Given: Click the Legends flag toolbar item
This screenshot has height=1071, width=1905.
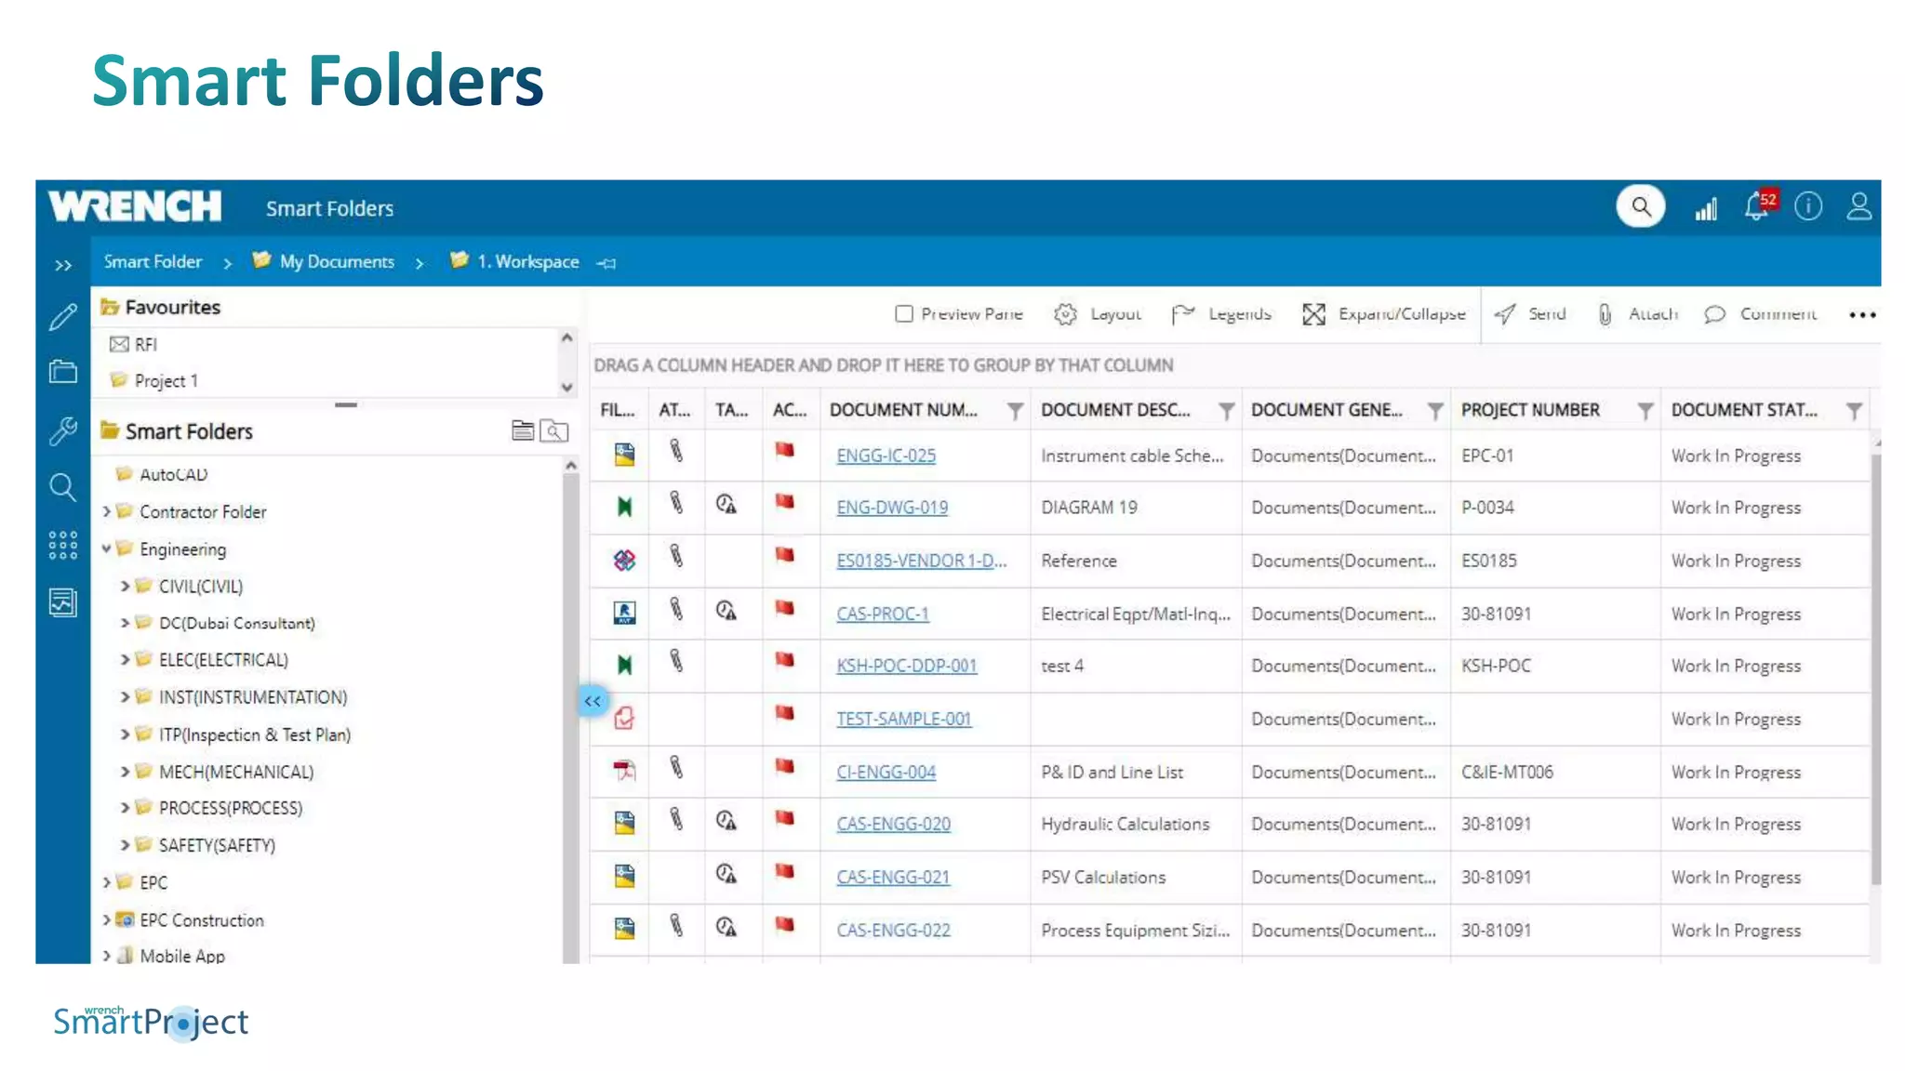Looking at the screenshot, I should (1221, 314).
